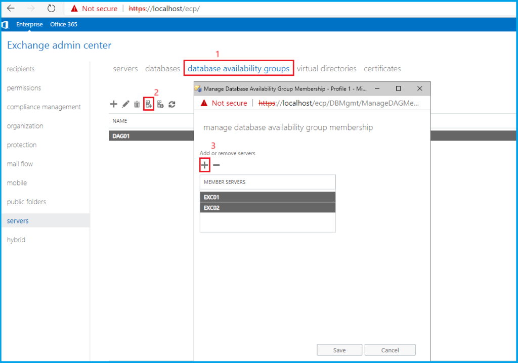Image resolution: width=518 pixels, height=363 pixels.
Task: Click the delete trash can icon
Action: [137, 104]
